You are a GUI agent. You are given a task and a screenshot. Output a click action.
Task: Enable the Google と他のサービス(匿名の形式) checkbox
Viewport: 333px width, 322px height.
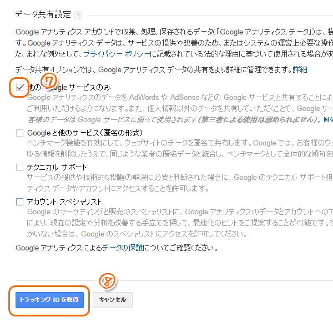20,133
